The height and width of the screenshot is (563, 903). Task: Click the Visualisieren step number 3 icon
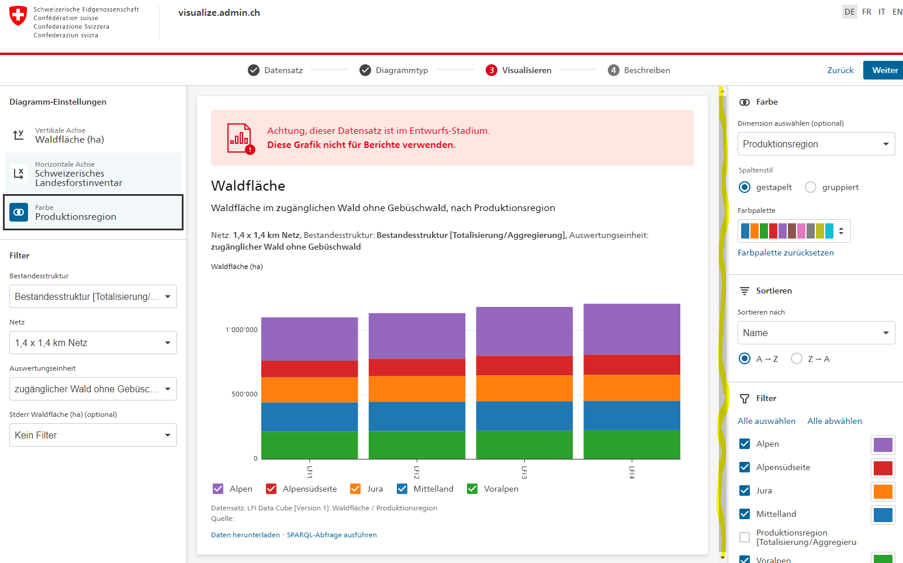(492, 70)
